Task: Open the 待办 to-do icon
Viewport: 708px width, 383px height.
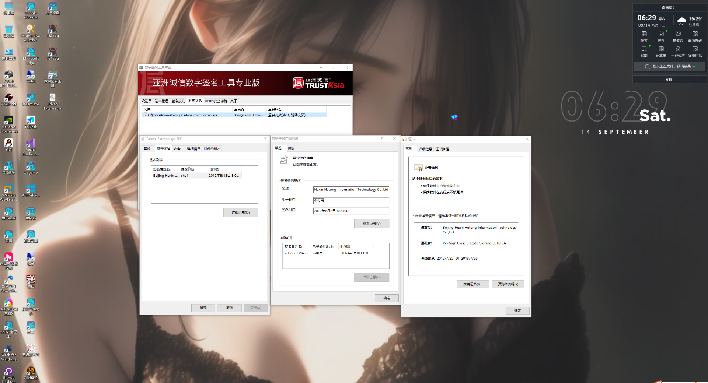Action: pos(661,34)
